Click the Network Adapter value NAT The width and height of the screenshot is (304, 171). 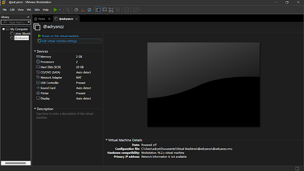click(79, 77)
